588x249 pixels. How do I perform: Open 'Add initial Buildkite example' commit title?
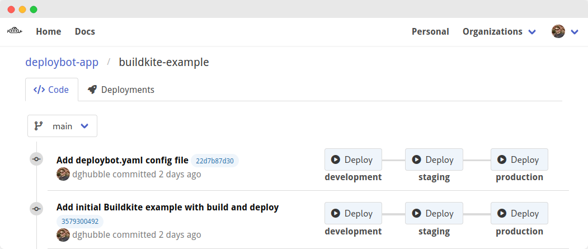point(168,208)
